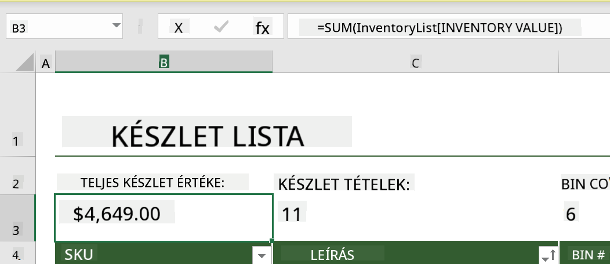Open the LEÍRÁS sorted filter dropdown

(548, 255)
